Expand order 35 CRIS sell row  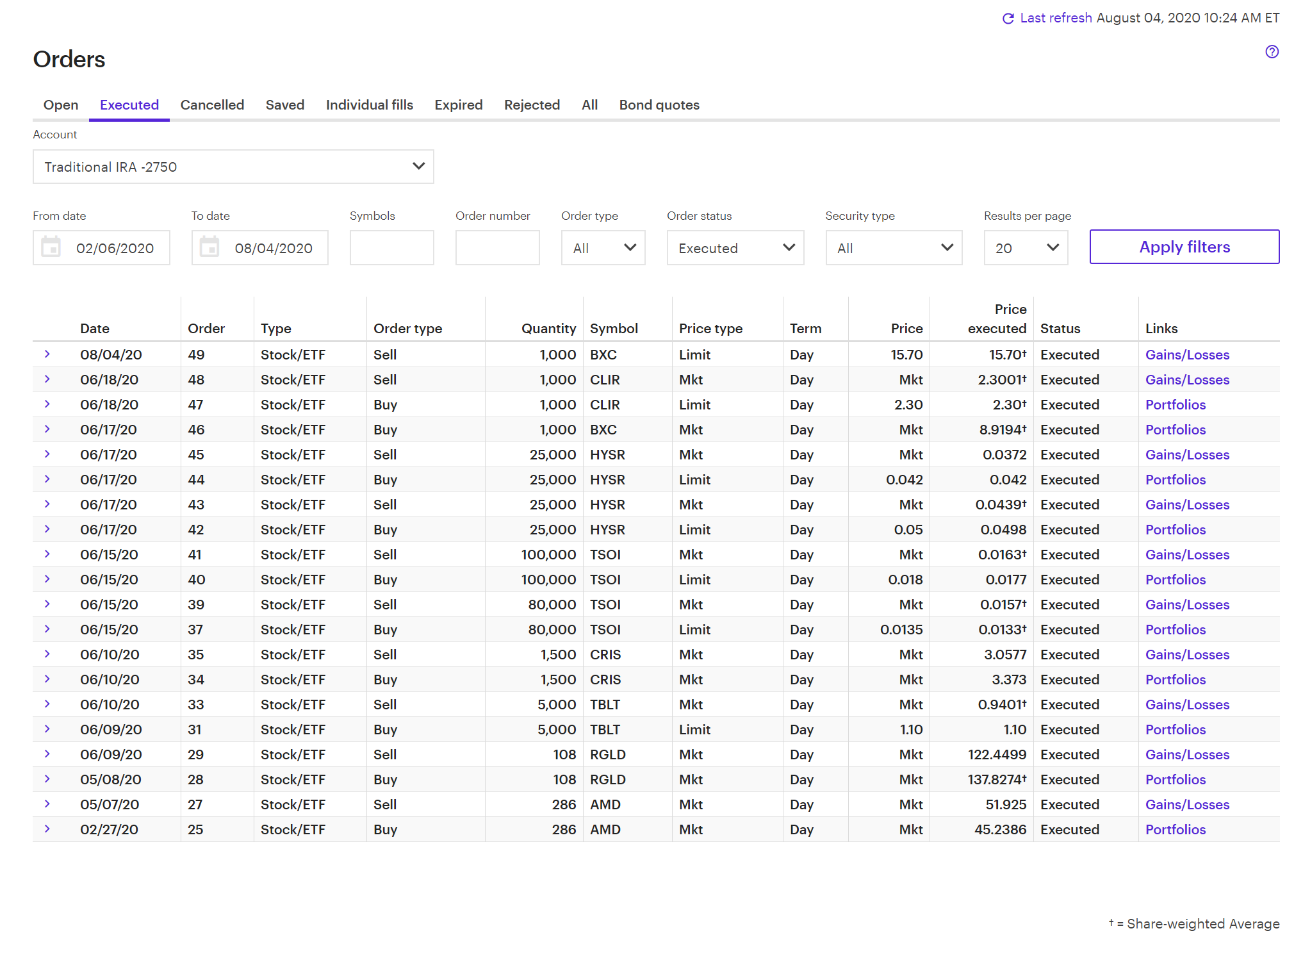47,654
